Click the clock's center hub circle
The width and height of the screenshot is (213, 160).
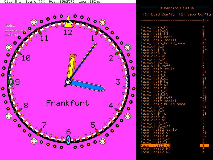point(68,82)
